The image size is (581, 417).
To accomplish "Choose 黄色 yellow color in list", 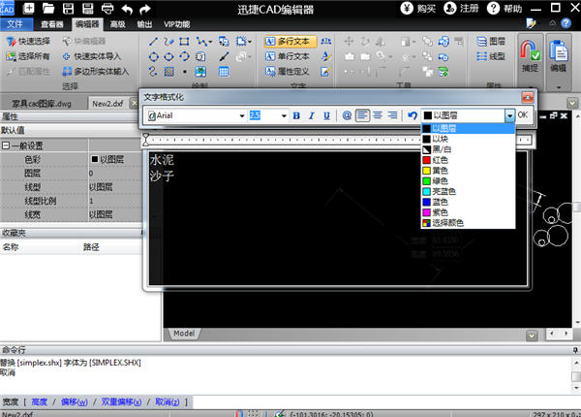I will coord(469,171).
